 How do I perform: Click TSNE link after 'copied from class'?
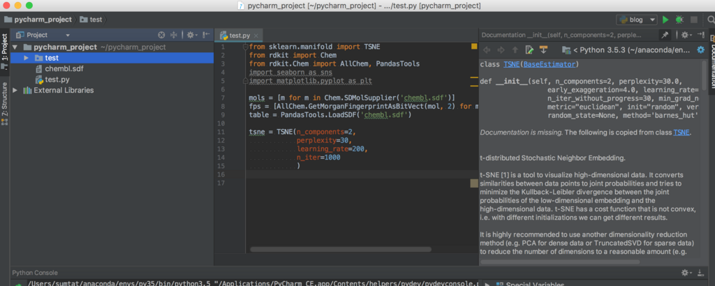click(x=681, y=133)
